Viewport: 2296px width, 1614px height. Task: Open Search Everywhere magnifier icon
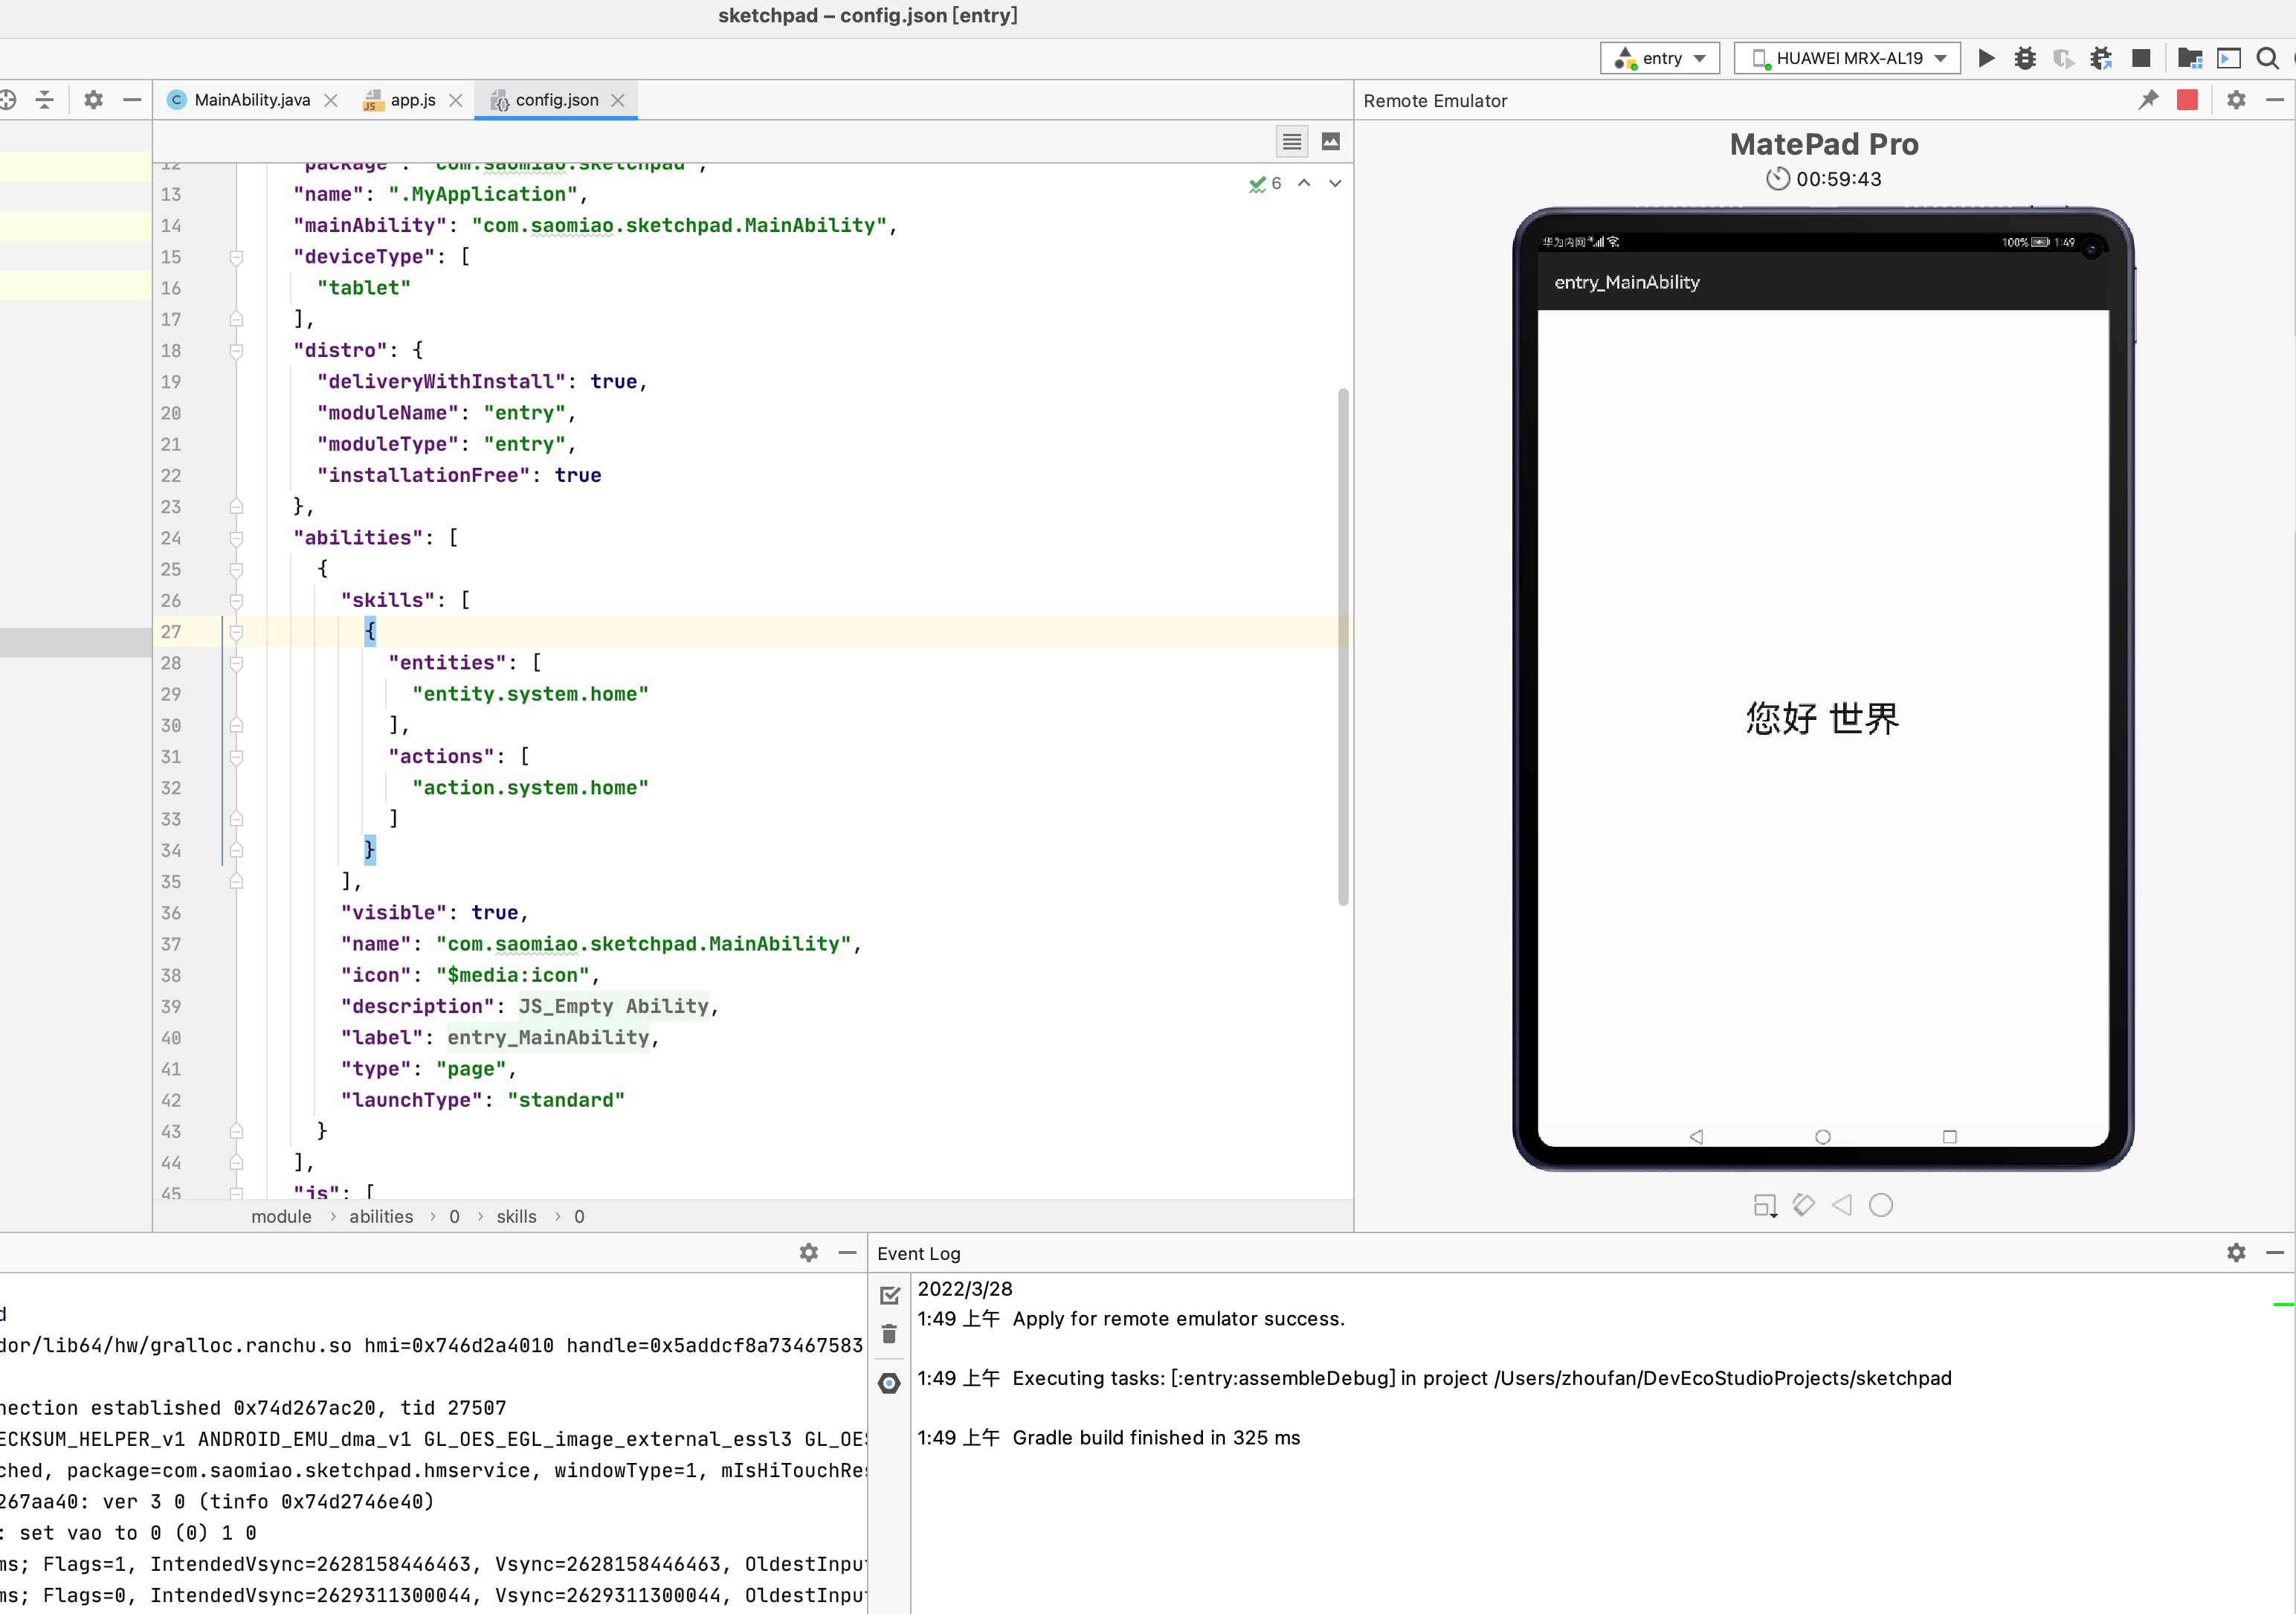coord(2267,58)
